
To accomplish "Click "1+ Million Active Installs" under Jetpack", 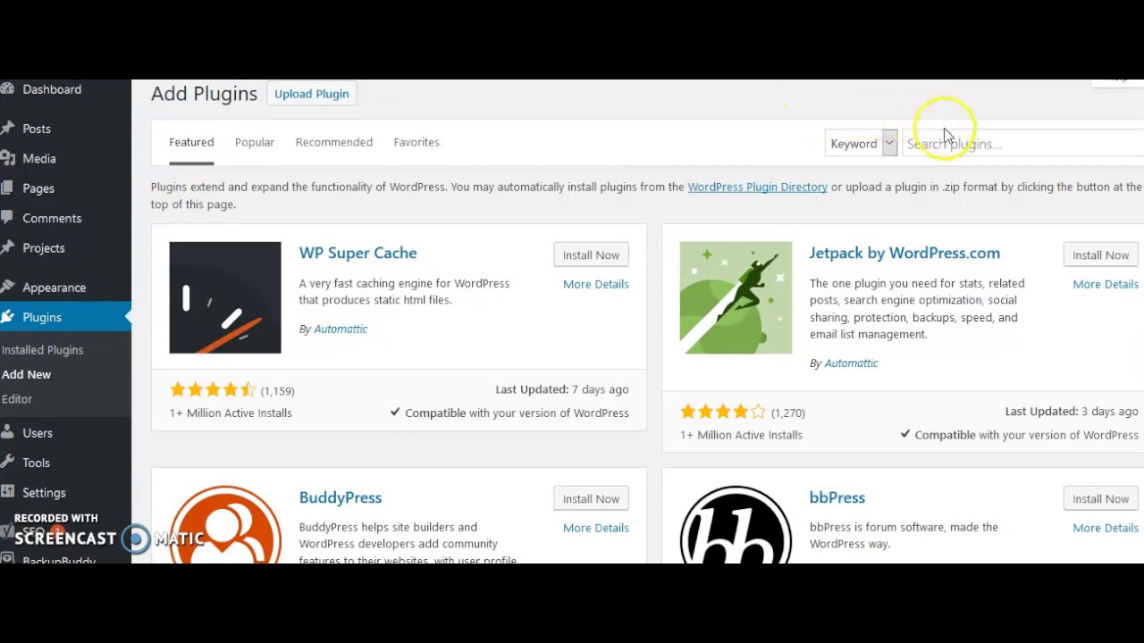I will 741,435.
